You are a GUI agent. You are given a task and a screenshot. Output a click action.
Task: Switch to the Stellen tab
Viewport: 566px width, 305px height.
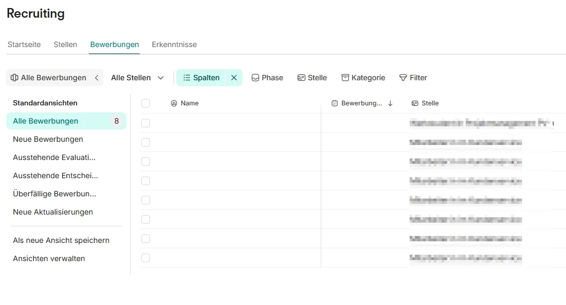click(x=65, y=44)
